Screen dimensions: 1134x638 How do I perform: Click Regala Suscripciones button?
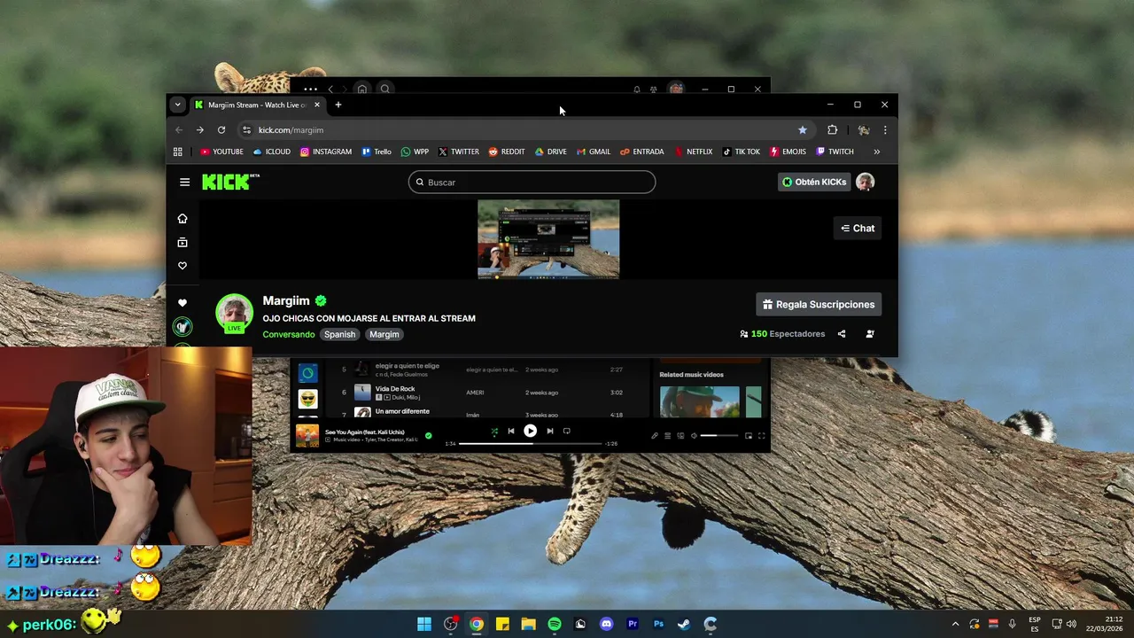(819, 304)
